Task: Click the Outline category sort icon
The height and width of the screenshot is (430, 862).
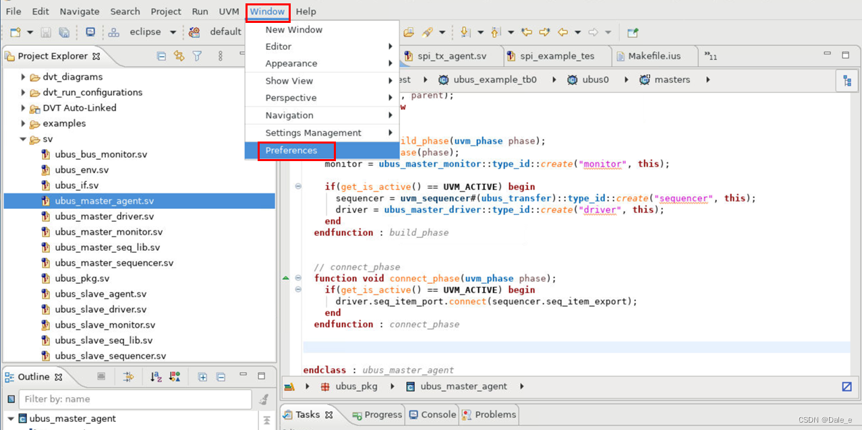Action: pos(175,377)
